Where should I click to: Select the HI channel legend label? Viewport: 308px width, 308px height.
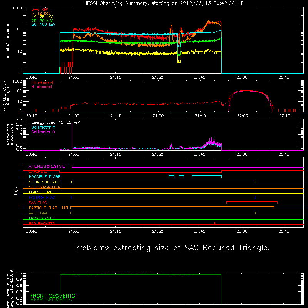(x=42, y=87)
